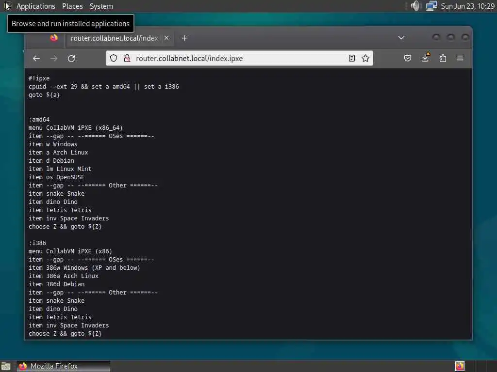497x372 pixels.
Task: Click 'menu CollabVM iPXE (x86_64)' text
Action: coord(75,127)
